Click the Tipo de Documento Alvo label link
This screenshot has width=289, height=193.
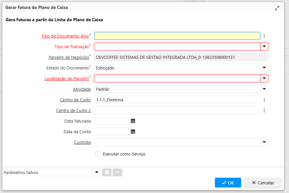65,36
